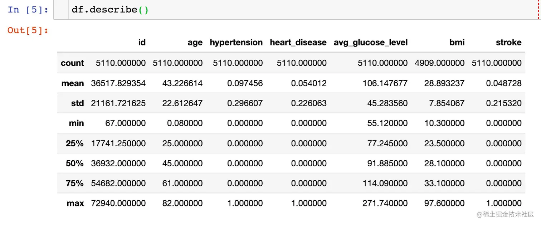This screenshot has height=225, width=541.
Task: Click the std row label
Action: pyautogui.click(x=77, y=103)
